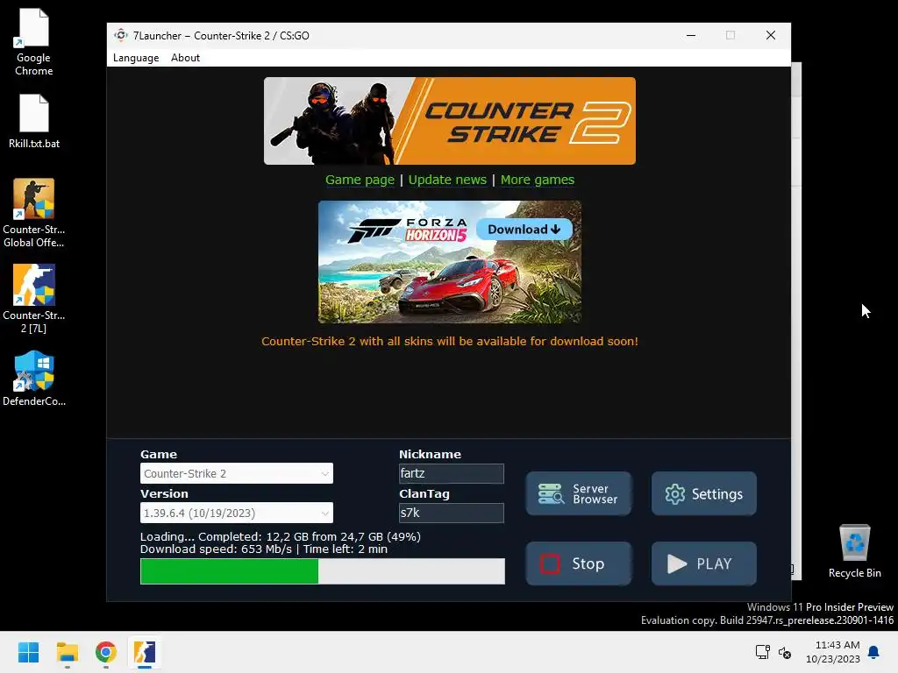The image size is (898, 673).
Task: Click the "Loading... Completed: 12,2 GB" status text
Action: (281, 537)
